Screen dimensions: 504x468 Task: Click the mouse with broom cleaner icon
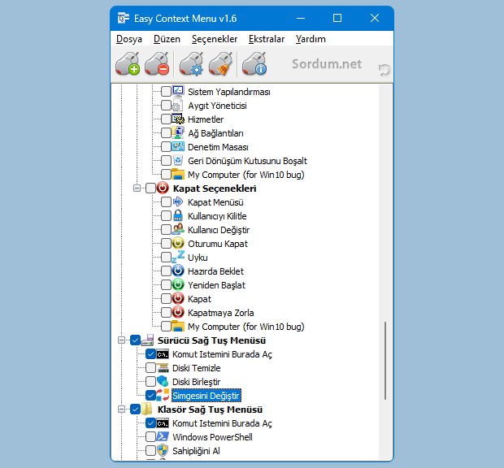(x=220, y=63)
